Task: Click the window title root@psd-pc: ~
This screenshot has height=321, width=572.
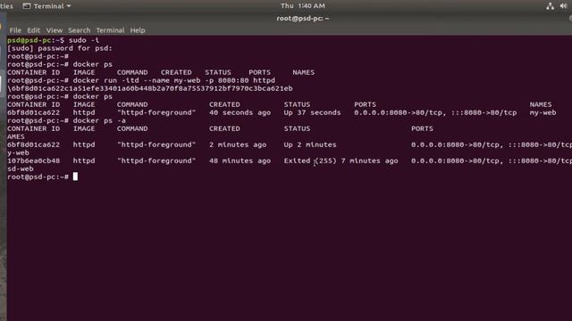Action: 302,18
